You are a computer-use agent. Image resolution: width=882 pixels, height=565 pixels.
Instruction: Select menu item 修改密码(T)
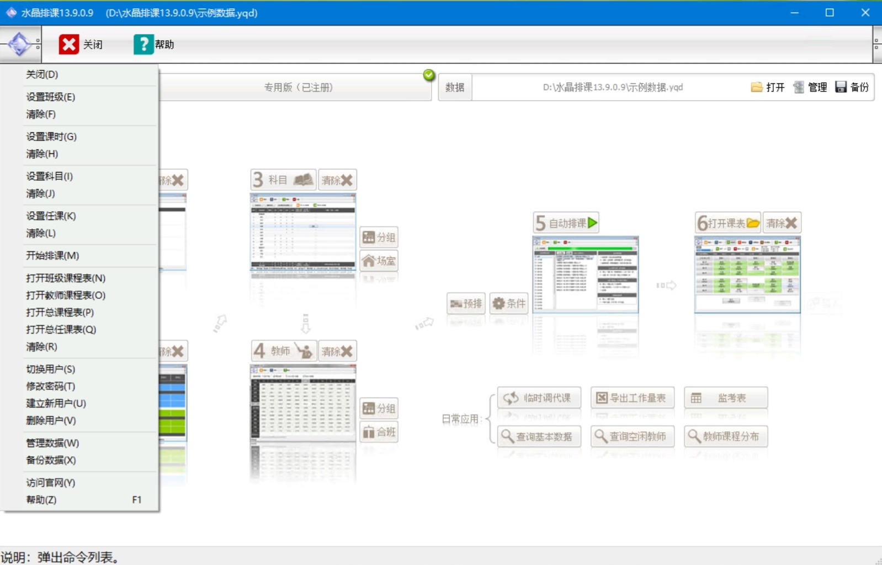click(80, 386)
